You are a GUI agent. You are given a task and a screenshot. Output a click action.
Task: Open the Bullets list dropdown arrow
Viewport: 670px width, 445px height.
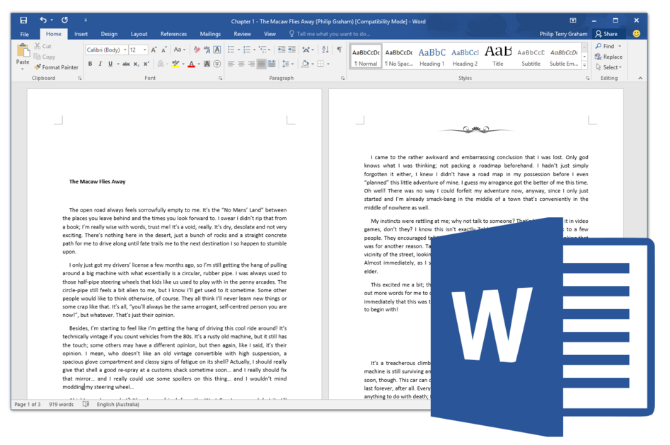tap(238, 50)
